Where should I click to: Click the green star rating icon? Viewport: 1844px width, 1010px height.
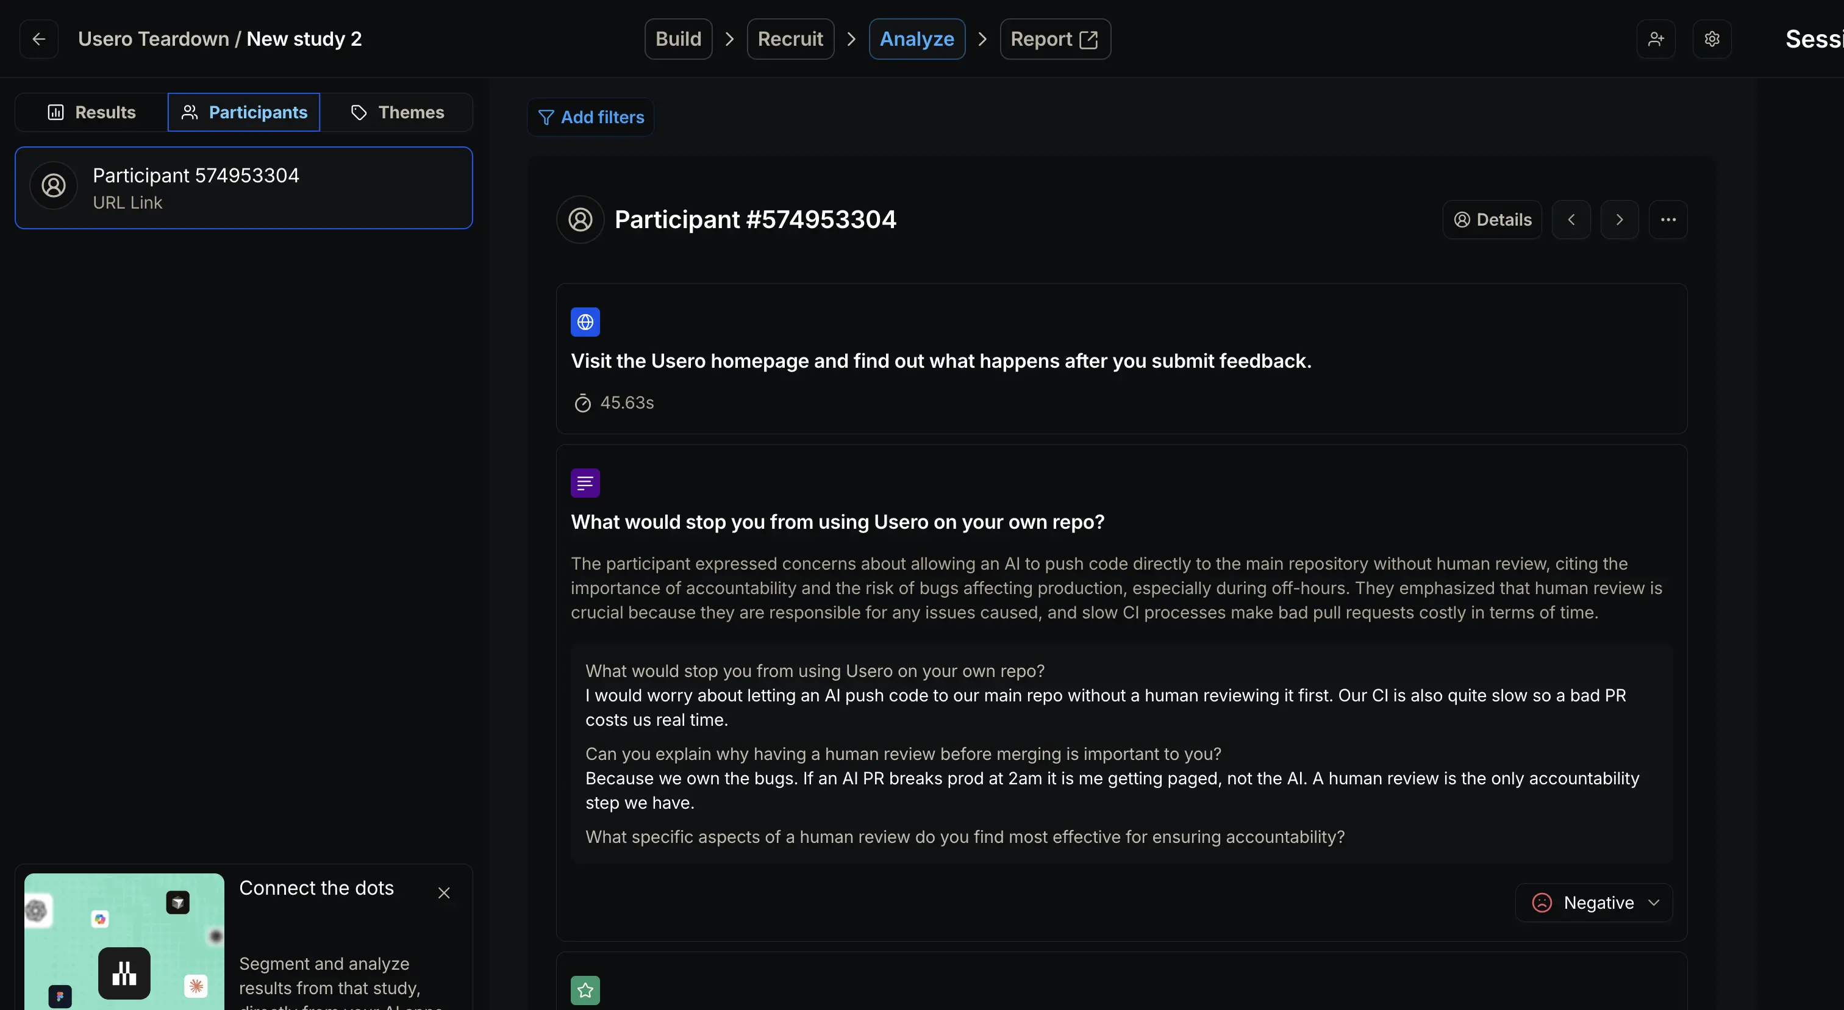(585, 990)
